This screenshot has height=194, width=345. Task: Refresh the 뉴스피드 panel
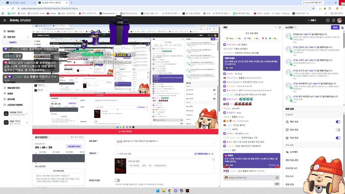(x=295, y=27)
